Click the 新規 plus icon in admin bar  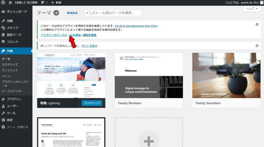53,3
